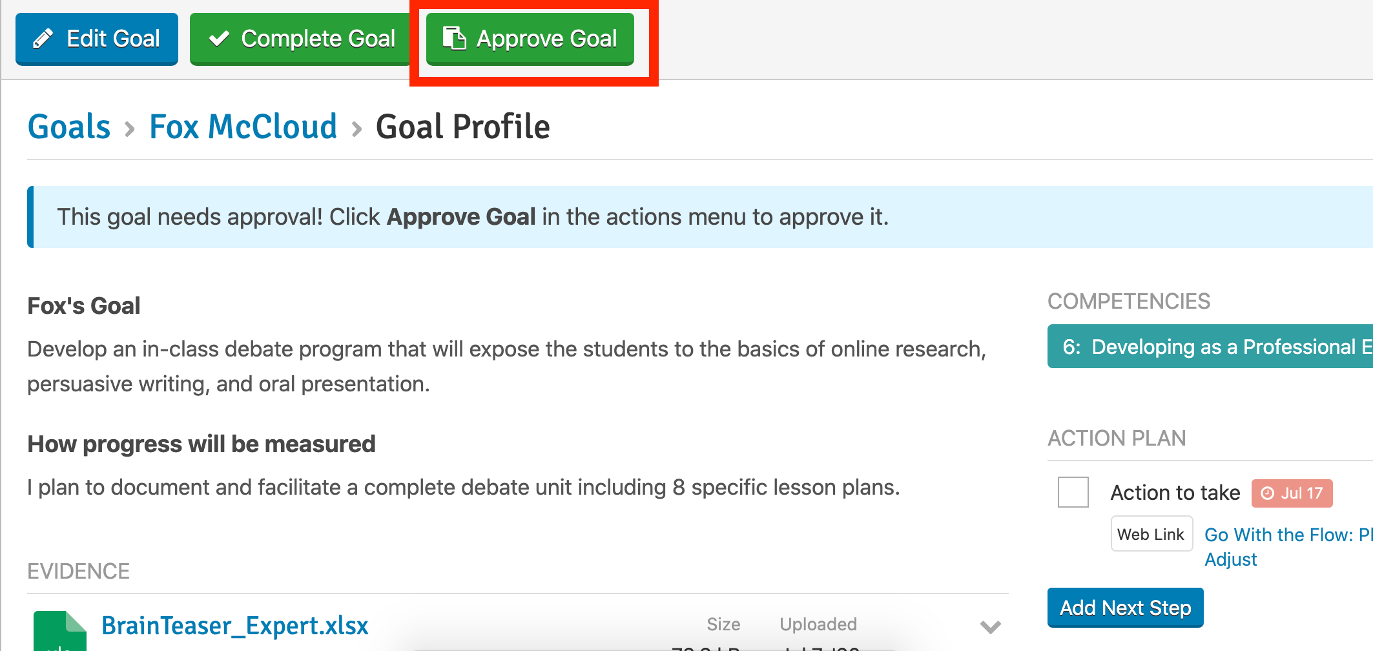1373x651 pixels.
Task: Click the Web Link label tag
Action: coord(1151,534)
